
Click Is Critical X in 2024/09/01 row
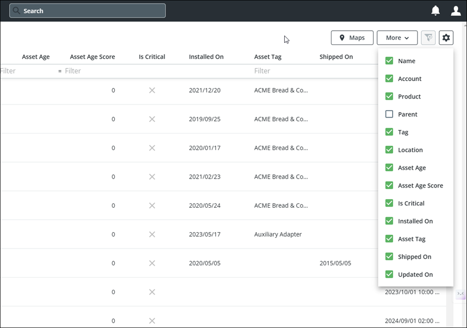coord(152,321)
